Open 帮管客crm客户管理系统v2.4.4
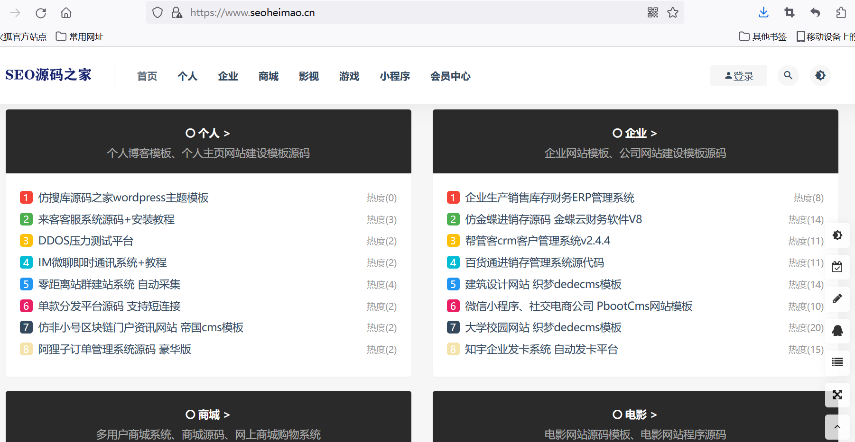Viewport: 855px width, 442px height. (x=538, y=241)
